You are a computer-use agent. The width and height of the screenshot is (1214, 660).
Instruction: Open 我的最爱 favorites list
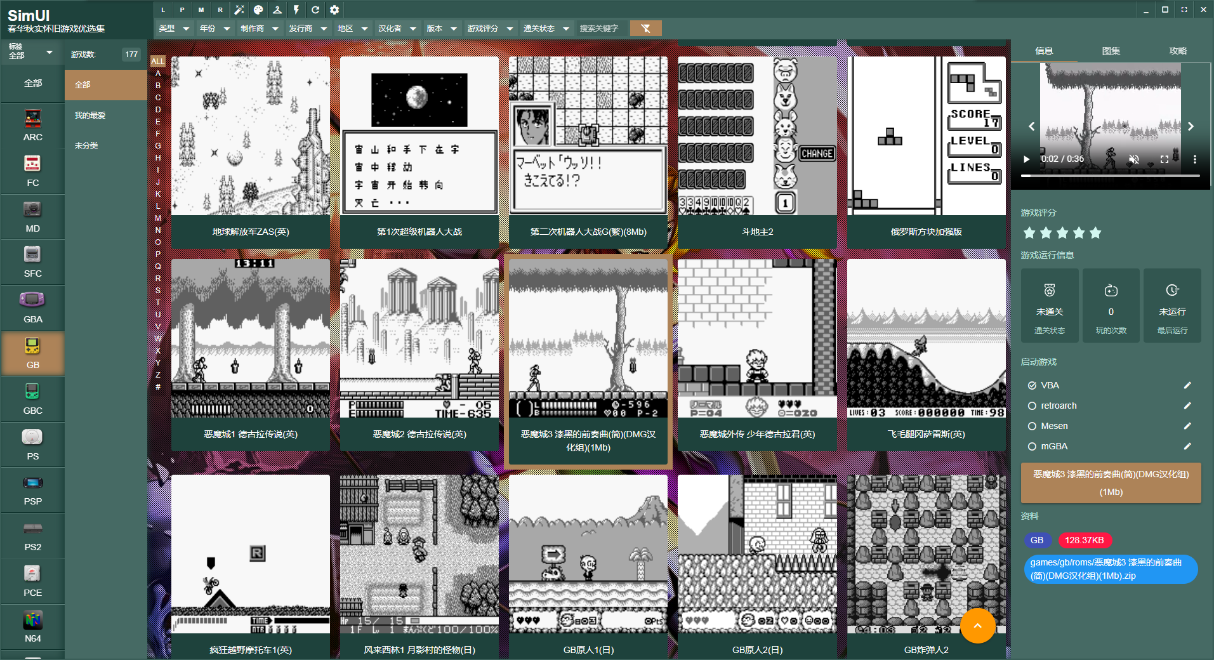(x=90, y=115)
